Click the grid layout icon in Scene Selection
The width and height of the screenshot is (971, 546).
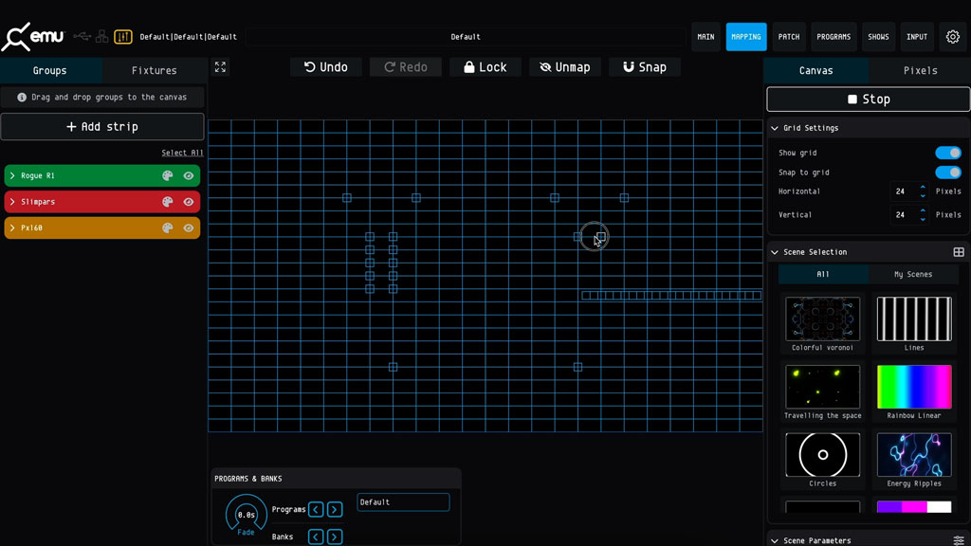pyautogui.click(x=959, y=252)
